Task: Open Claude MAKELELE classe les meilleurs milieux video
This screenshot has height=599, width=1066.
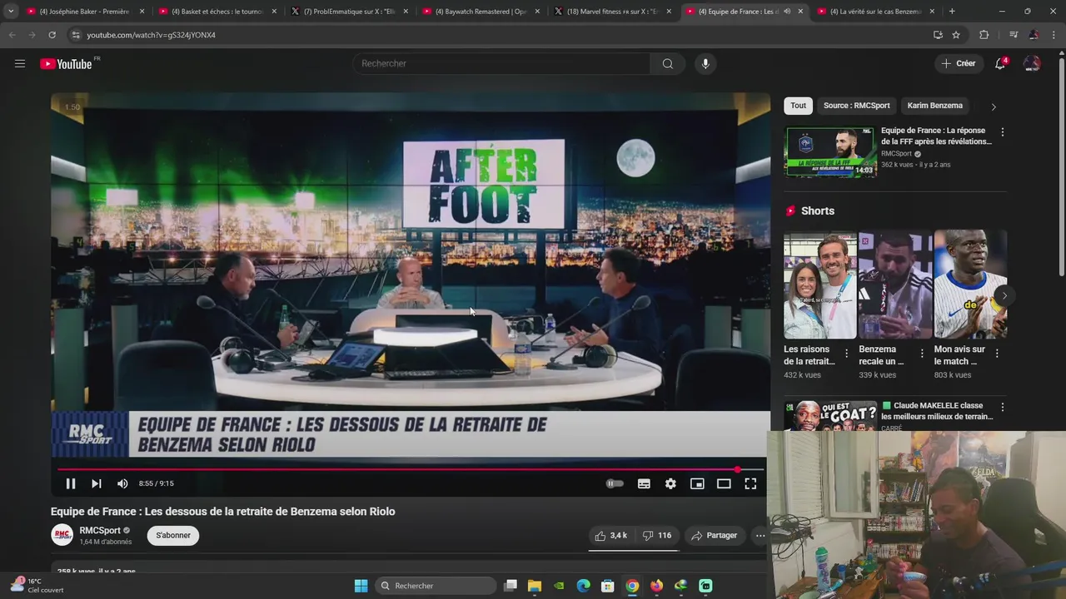Action: click(937, 411)
